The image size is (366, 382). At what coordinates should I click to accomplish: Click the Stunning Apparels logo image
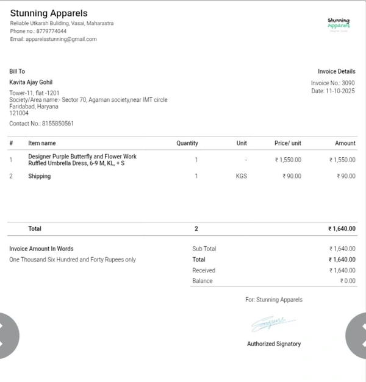[339, 24]
